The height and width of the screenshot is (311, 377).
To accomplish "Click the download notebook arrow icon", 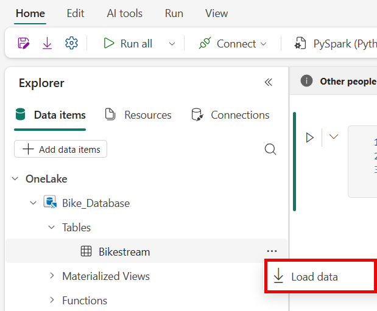I will tap(47, 43).
